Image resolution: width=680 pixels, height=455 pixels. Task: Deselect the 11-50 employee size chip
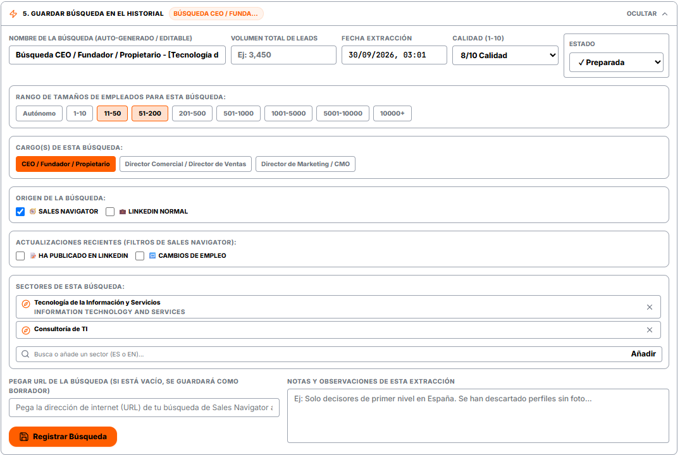(x=113, y=114)
